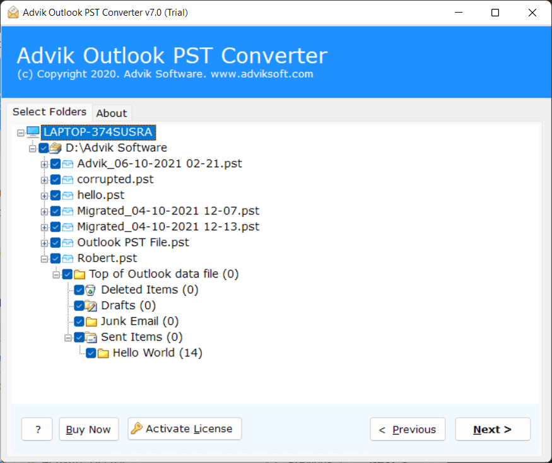Toggle the Outlook PST File.pst checkbox

pyautogui.click(x=56, y=243)
